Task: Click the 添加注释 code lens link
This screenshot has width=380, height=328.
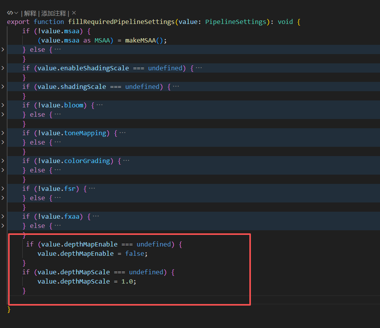Action: point(54,13)
